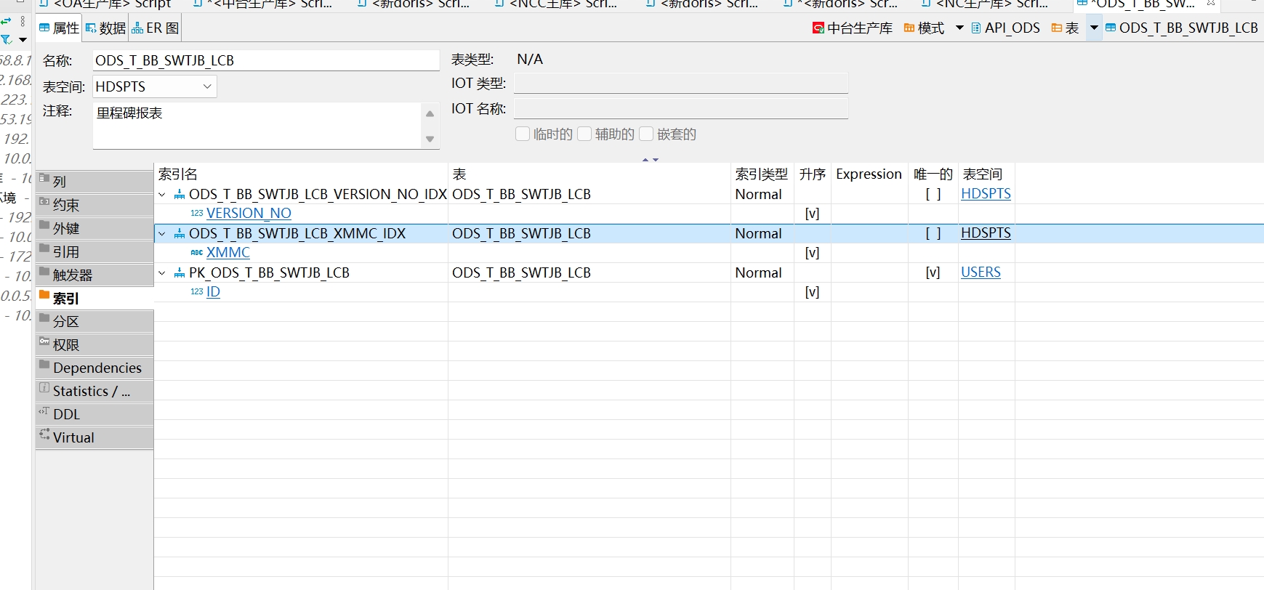
Task: Click the ABC string icon beside XMMC
Action: [196, 253]
